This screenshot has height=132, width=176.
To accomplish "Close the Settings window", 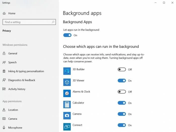I will pyautogui.click(x=172, y=3).
